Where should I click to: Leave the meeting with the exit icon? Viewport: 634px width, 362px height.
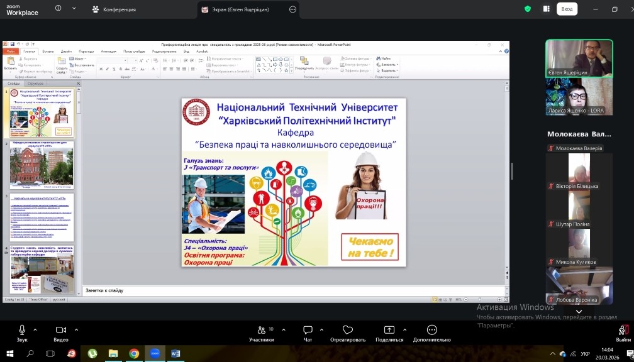(x=623, y=331)
